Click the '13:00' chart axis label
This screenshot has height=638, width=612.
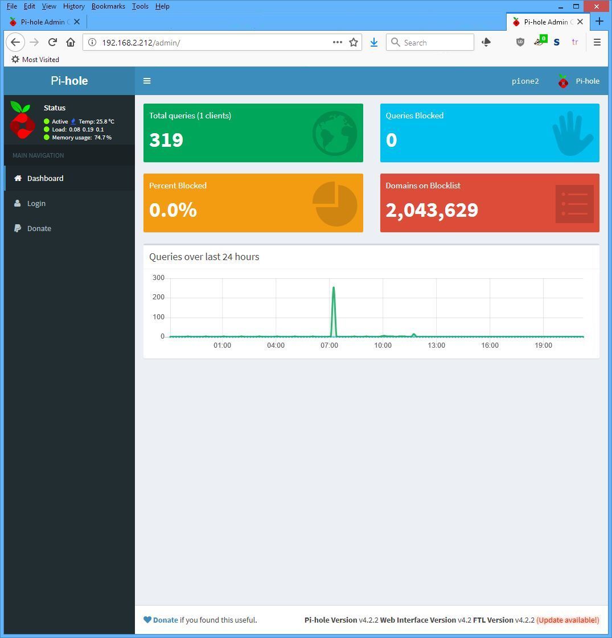tap(436, 345)
